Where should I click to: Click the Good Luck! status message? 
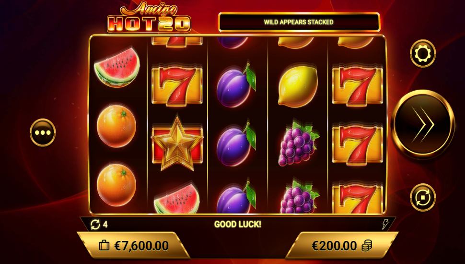click(x=238, y=224)
